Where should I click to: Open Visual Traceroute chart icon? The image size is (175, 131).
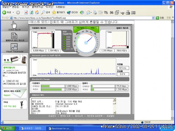point(14,46)
